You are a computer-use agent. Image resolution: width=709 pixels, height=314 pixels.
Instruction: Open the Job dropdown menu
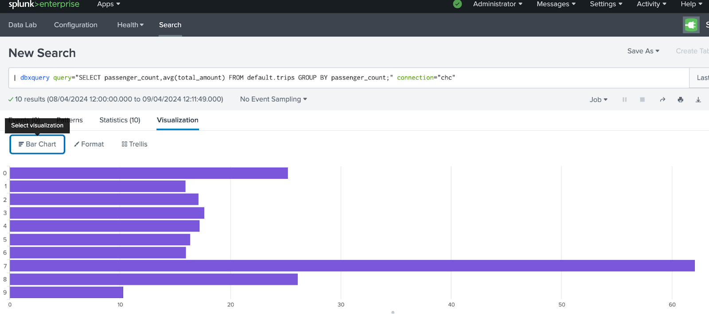coord(598,100)
